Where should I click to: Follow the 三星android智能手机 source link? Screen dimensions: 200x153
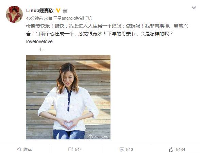(72, 18)
